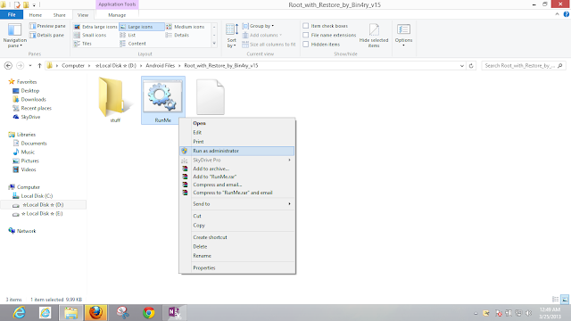Go back with the Back arrow

[x=8, y=65]
